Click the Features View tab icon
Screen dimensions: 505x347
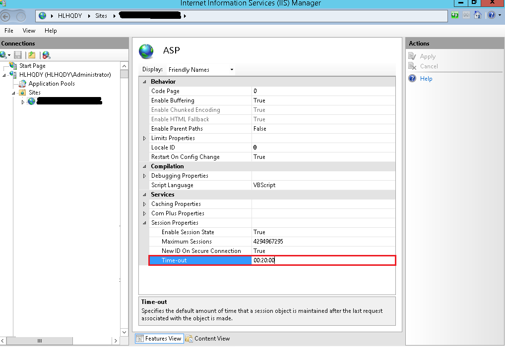(140, 338)
